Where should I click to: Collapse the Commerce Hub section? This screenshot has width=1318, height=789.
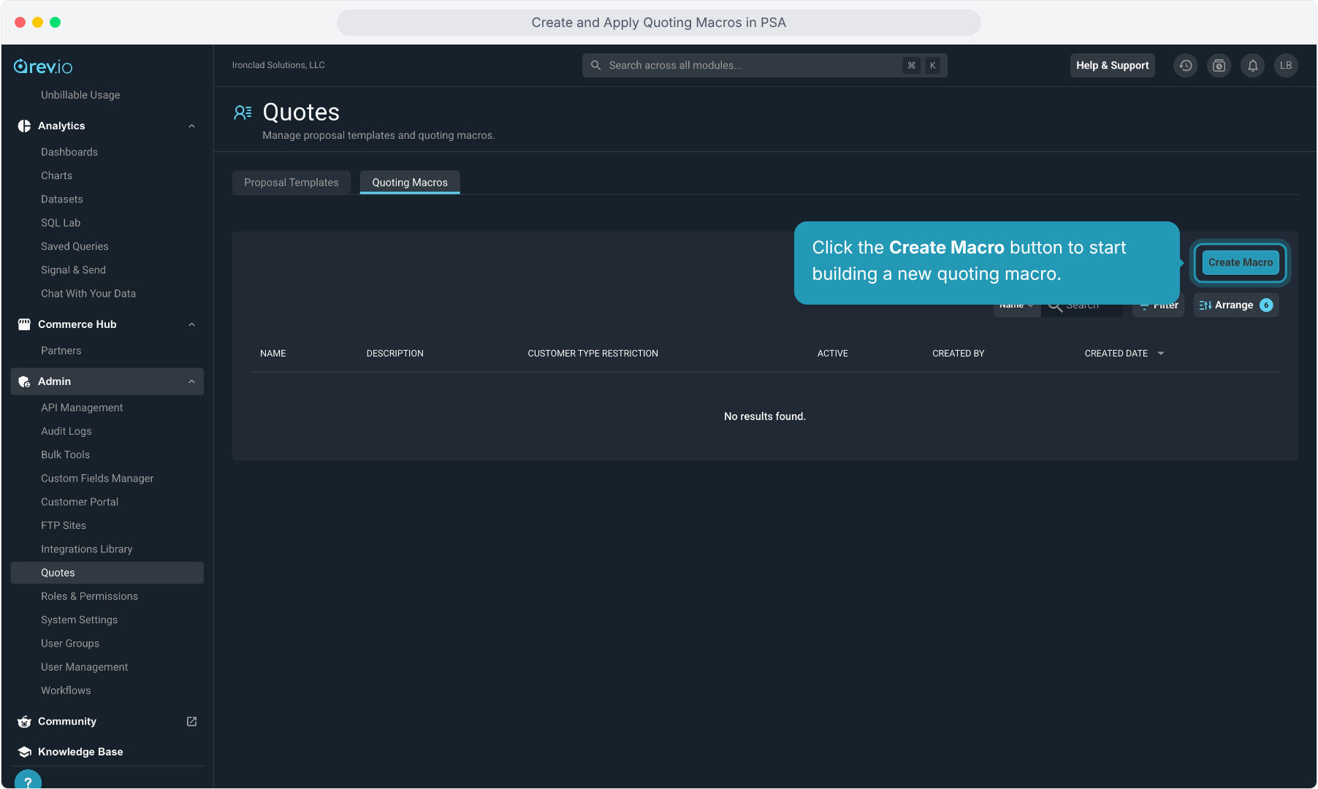[x=191, y=324]
